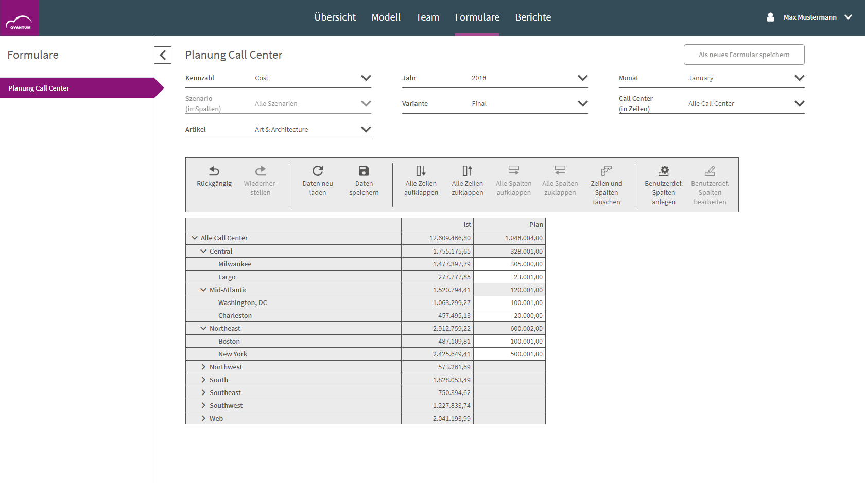Open the Jahr dropdown showing 2018
Screen dimensions: 865x483
[x=495, y=78]
